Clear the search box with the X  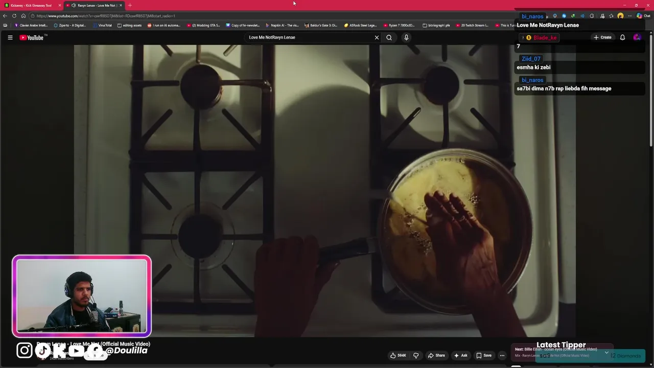click(x=377, y=37)
